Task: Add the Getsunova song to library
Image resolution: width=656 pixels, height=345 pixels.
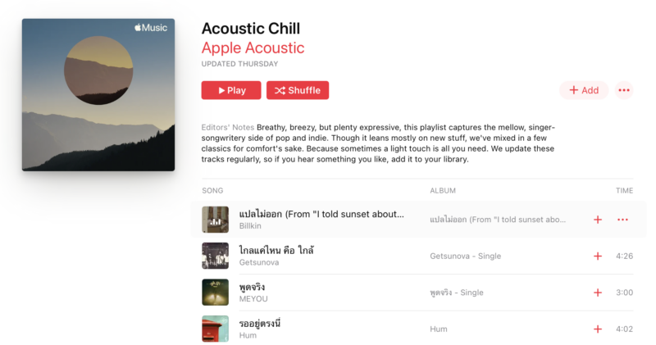Action: [x=598, y=256]
